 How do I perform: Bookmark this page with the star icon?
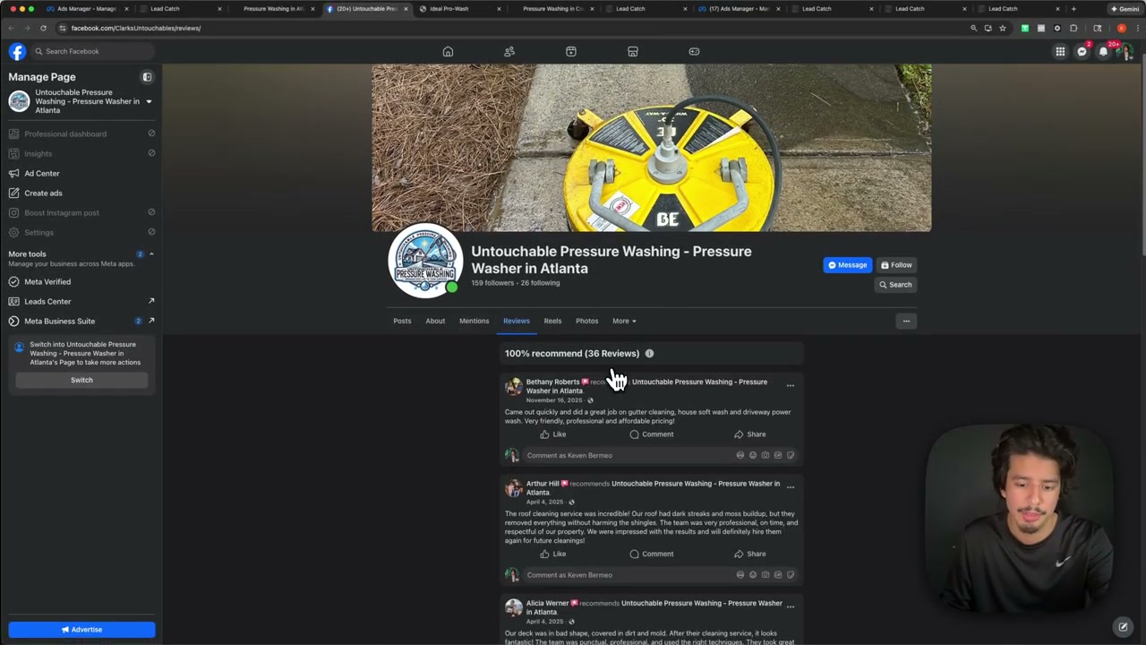(1003, 28)
